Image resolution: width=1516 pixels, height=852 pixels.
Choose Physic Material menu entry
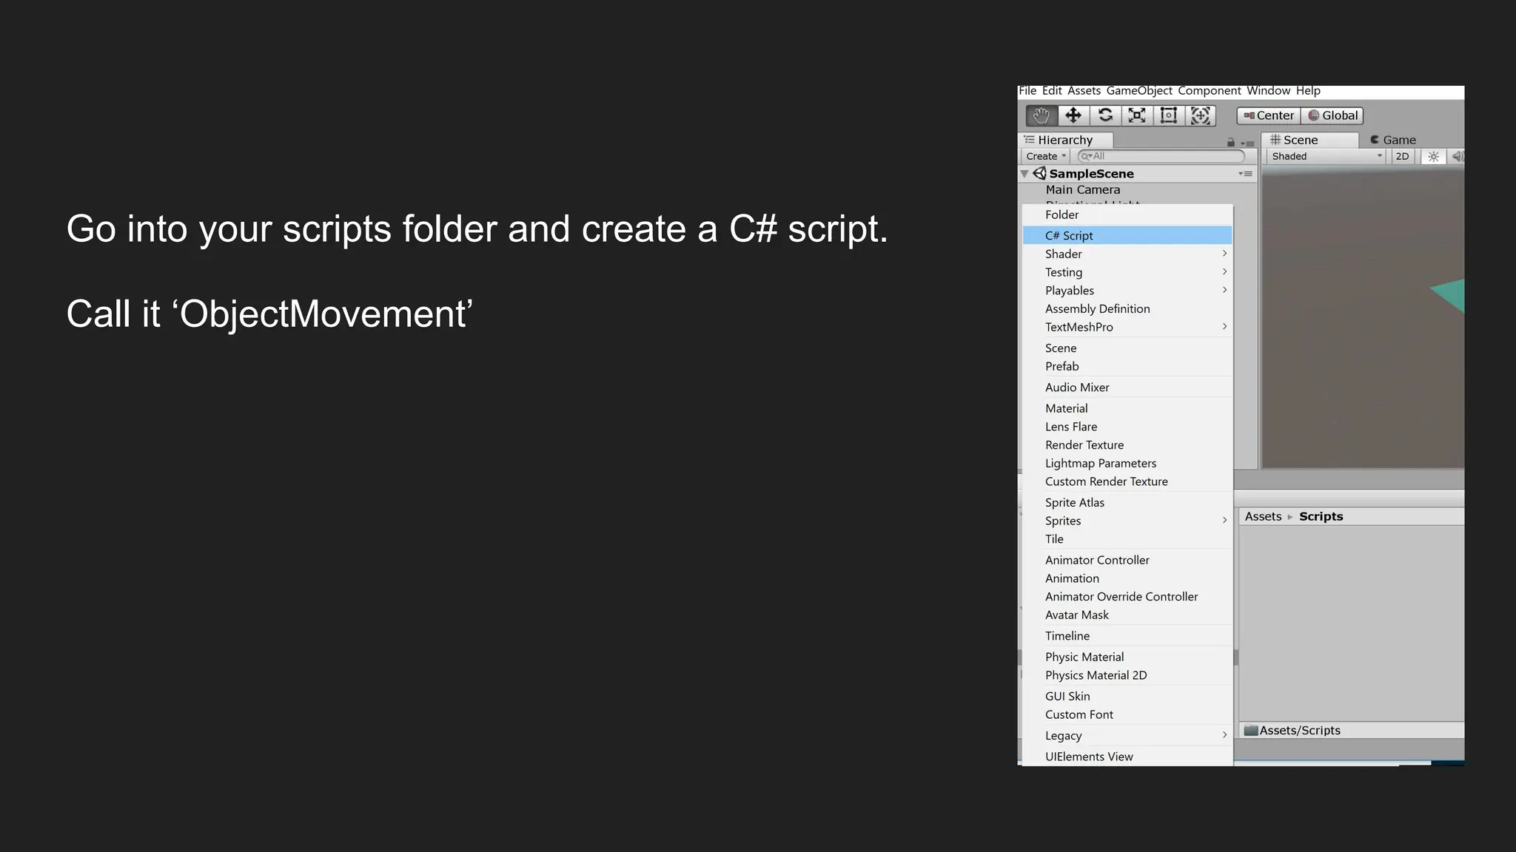(1127, 657)
